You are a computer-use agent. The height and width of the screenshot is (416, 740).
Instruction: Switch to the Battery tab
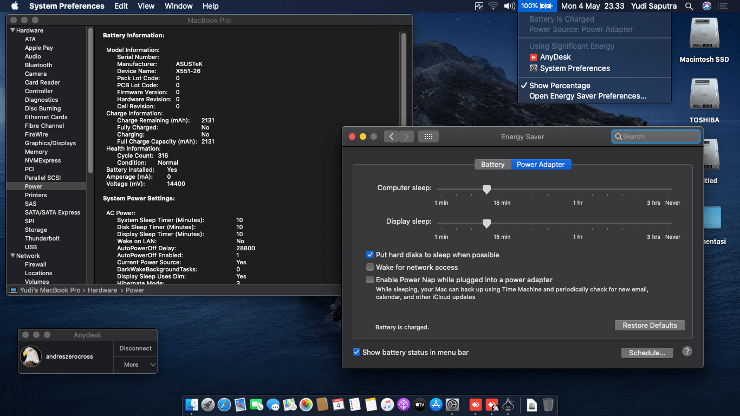click(x=492, y=164)
